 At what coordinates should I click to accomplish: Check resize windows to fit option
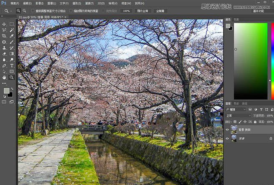[x=33, y=11]
